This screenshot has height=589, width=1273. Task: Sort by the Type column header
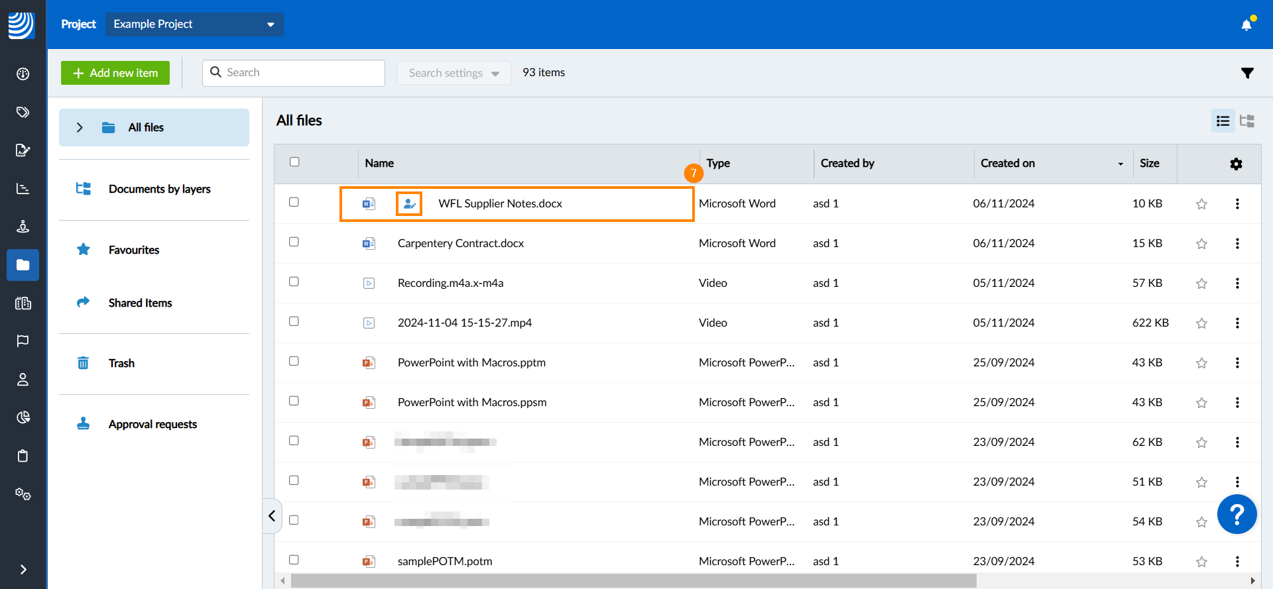click(x=718, y=163)
